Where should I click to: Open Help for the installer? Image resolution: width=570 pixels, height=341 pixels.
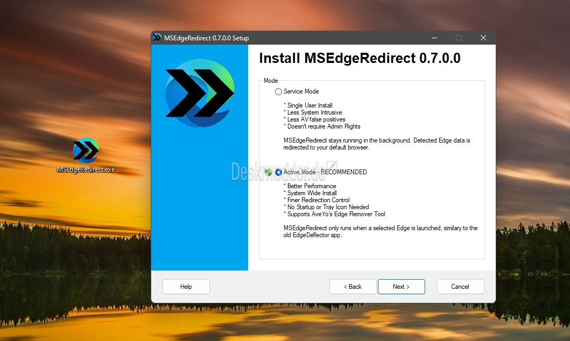pos(186,287)
